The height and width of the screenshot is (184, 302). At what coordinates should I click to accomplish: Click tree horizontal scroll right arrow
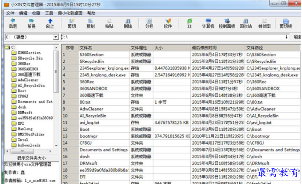(x=50, y=151)
